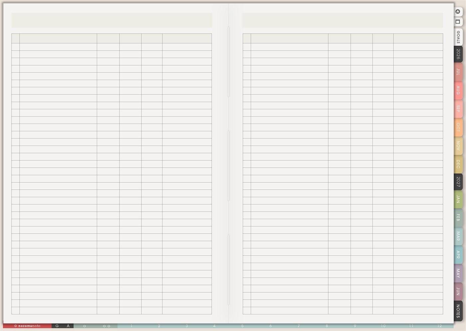466x331 pixels.
Task: Open the home tab icon
Action: (x=458, y=11)
